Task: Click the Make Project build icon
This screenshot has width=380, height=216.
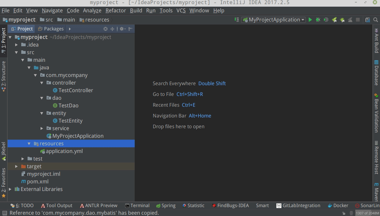Action: (236, 20)
